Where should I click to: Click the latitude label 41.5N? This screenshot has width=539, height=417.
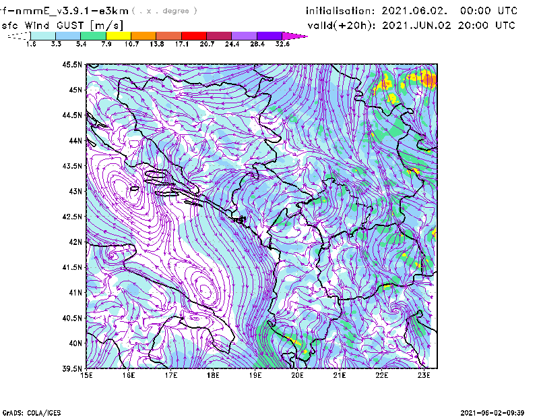pyautogui.click(x=72, y=267)
